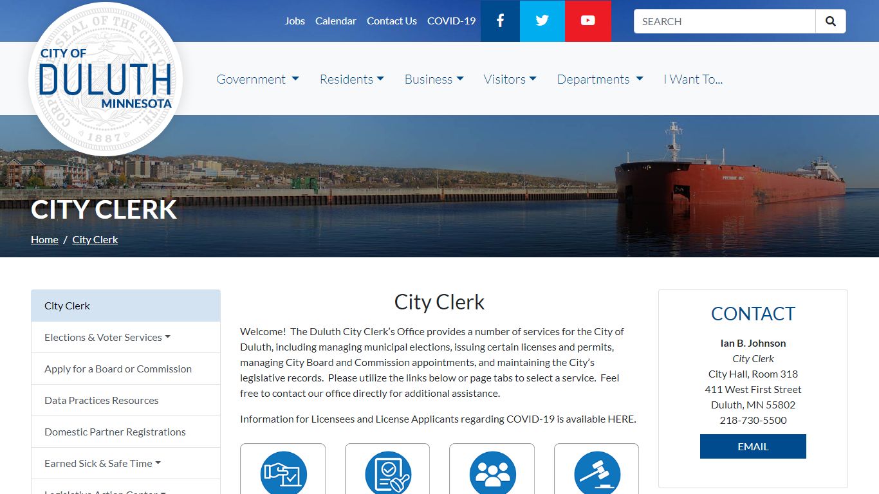Open the I Want To... menu
This screenshot has width=879, height=494.
(693, 79)
